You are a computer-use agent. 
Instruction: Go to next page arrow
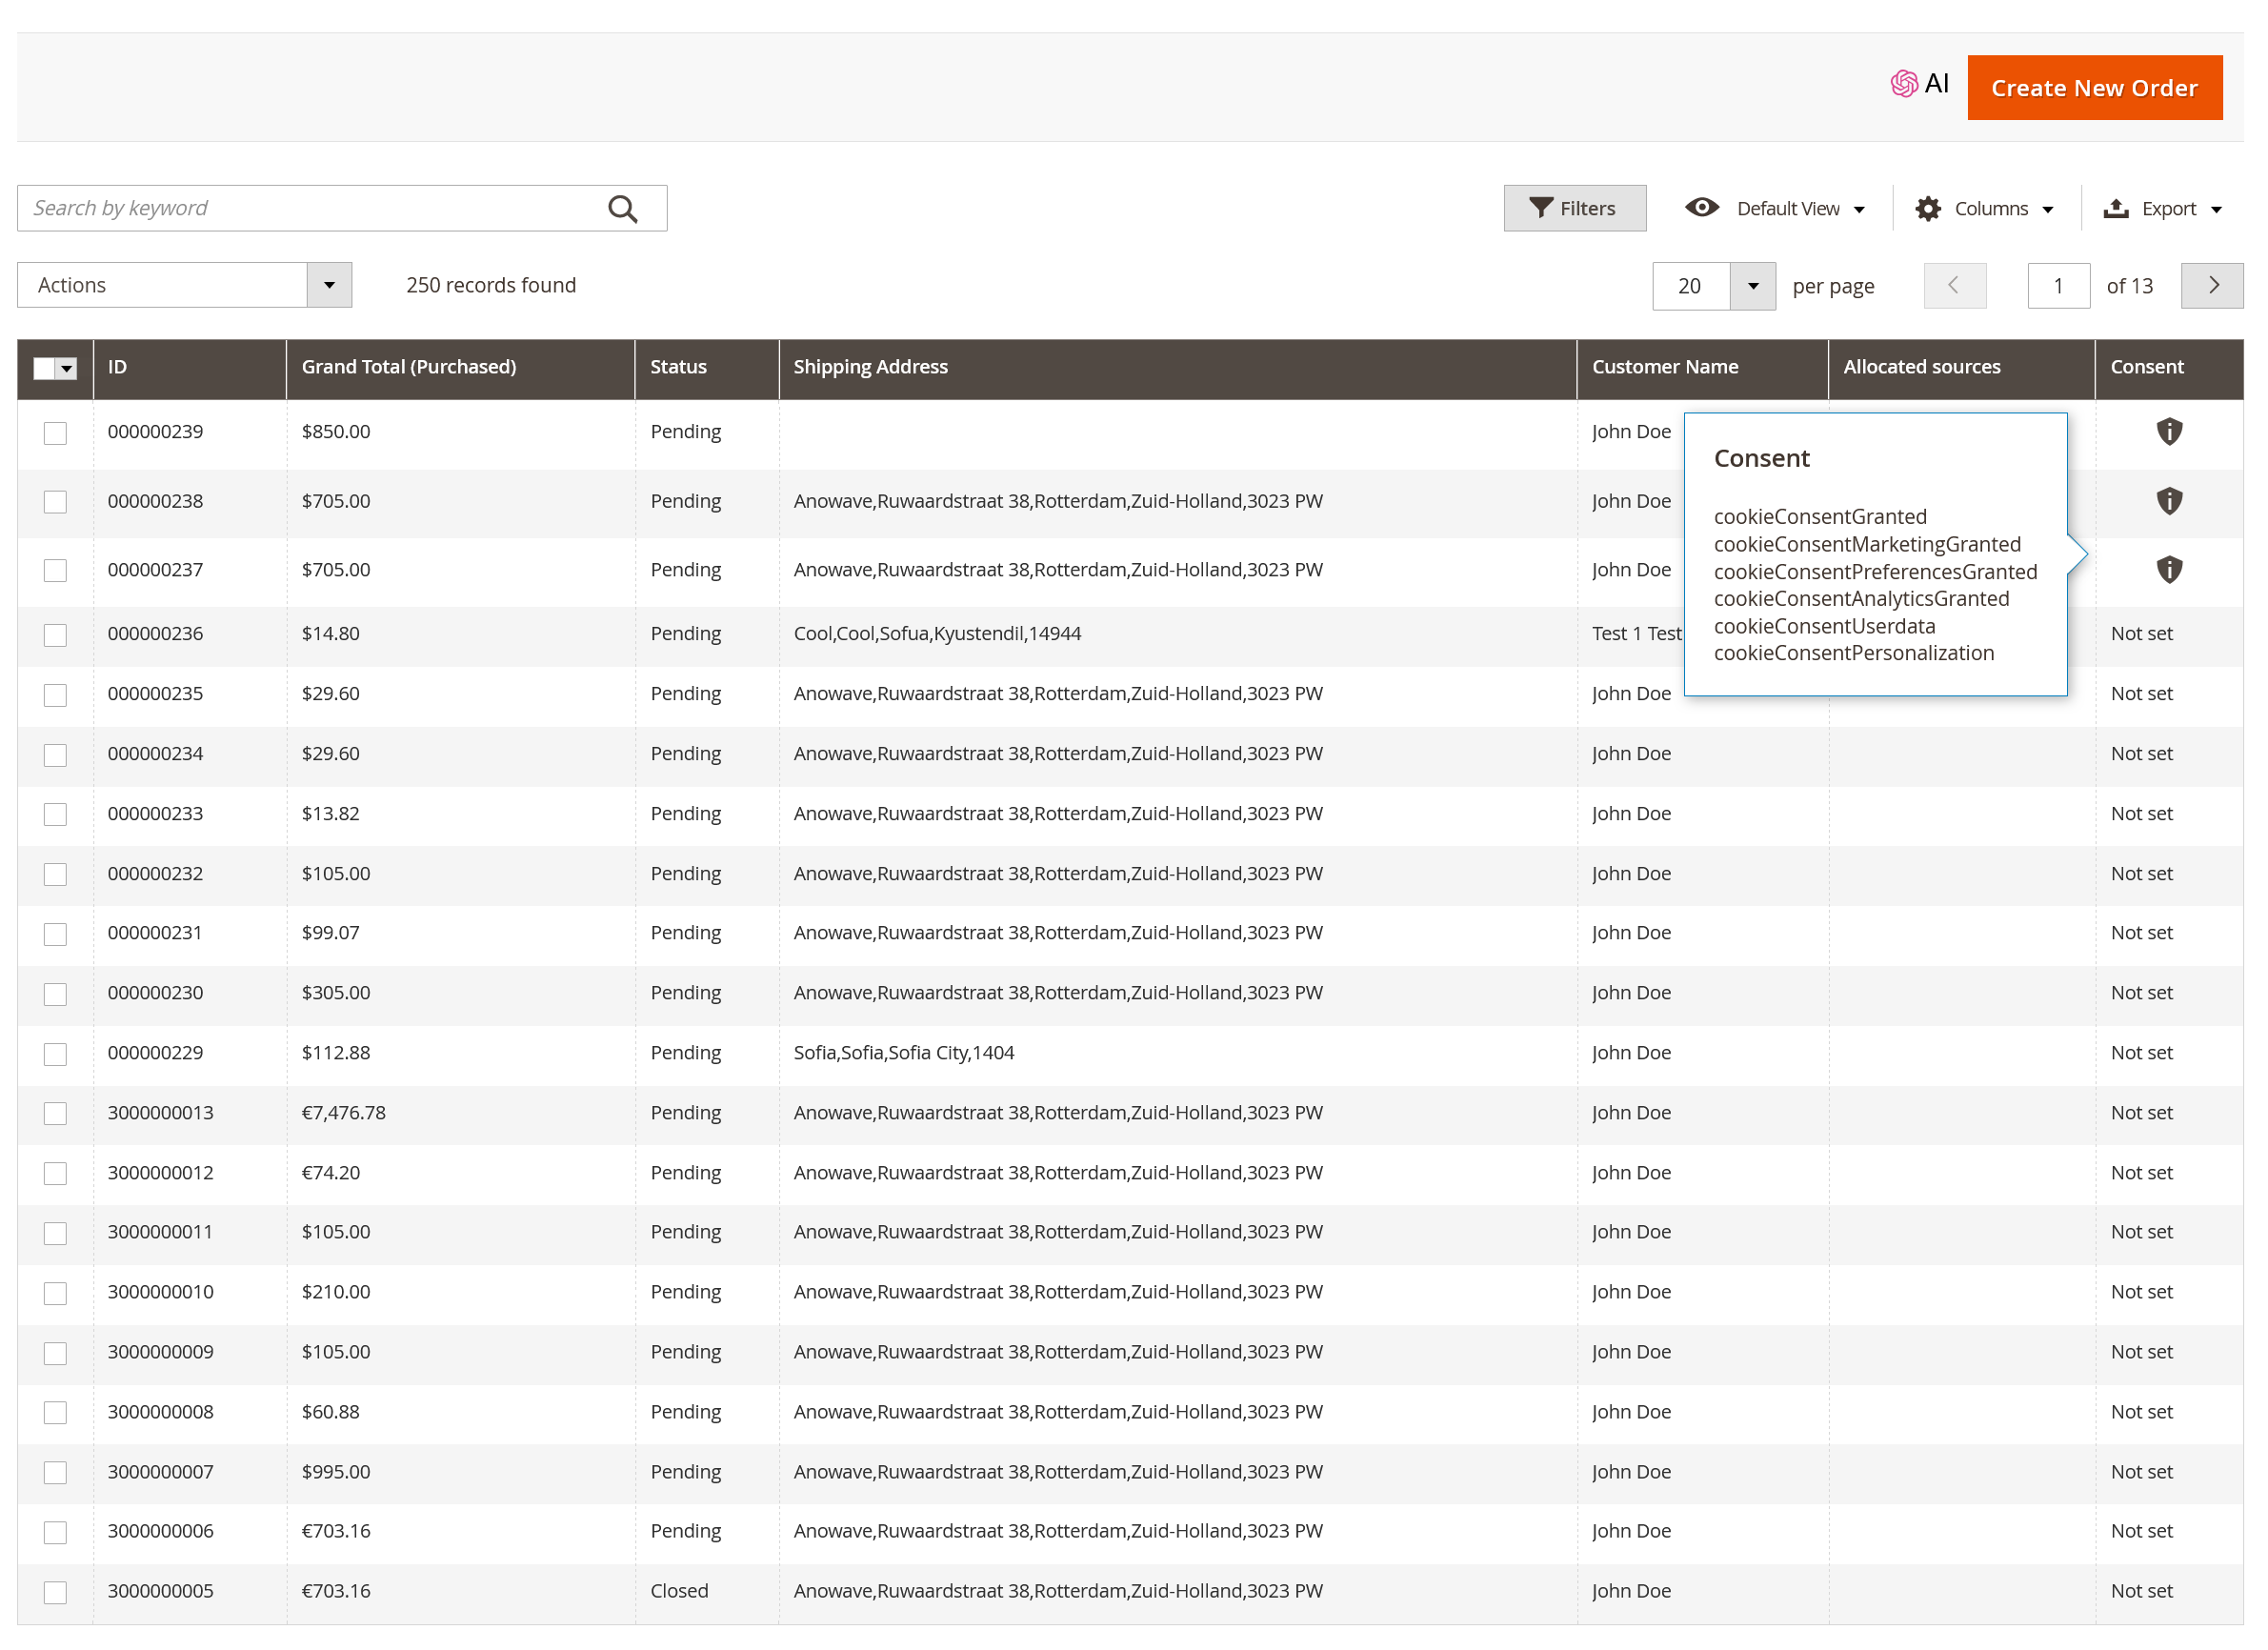coord(2211,286)
